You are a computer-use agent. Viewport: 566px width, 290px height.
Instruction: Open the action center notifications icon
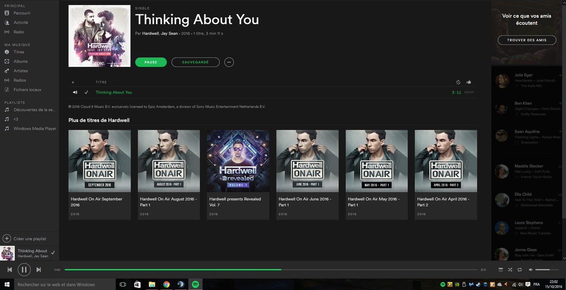coord(528,284)
